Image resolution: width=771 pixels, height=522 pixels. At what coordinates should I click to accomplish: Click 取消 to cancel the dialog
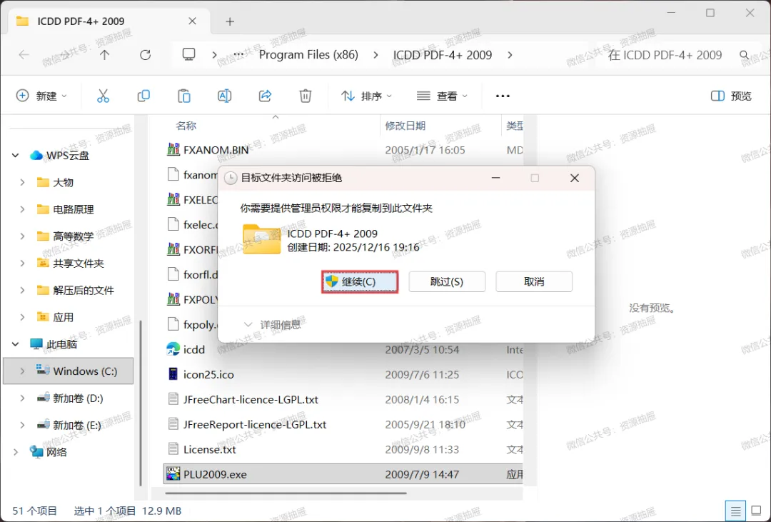click(x=534, y=282)
